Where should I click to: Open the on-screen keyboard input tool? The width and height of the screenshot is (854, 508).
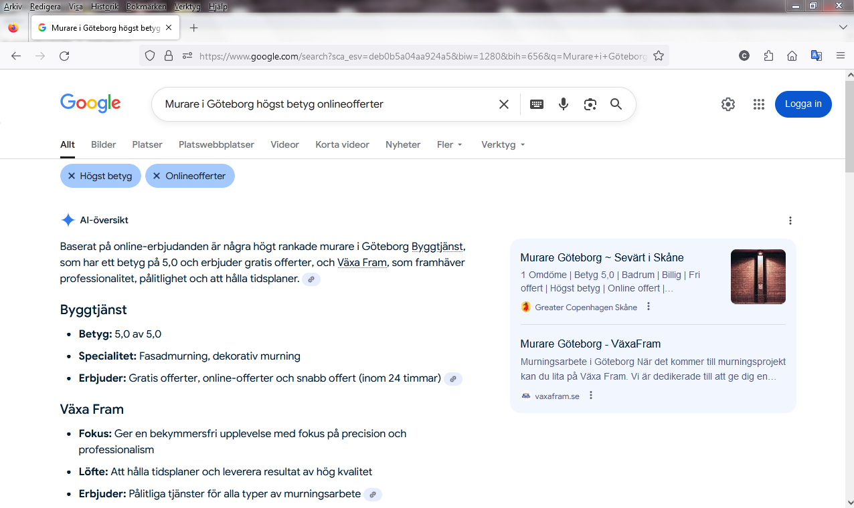(x=537, y=104)
